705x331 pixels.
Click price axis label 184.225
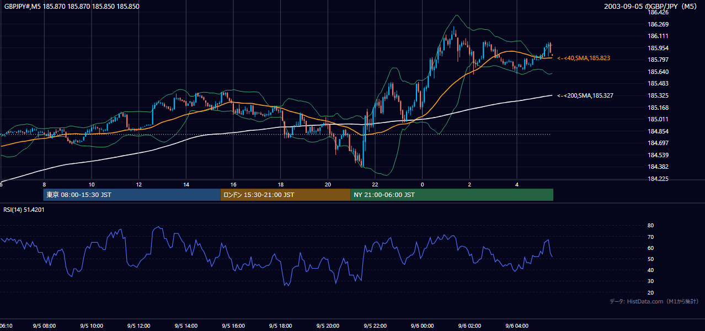tap(658, 179)
